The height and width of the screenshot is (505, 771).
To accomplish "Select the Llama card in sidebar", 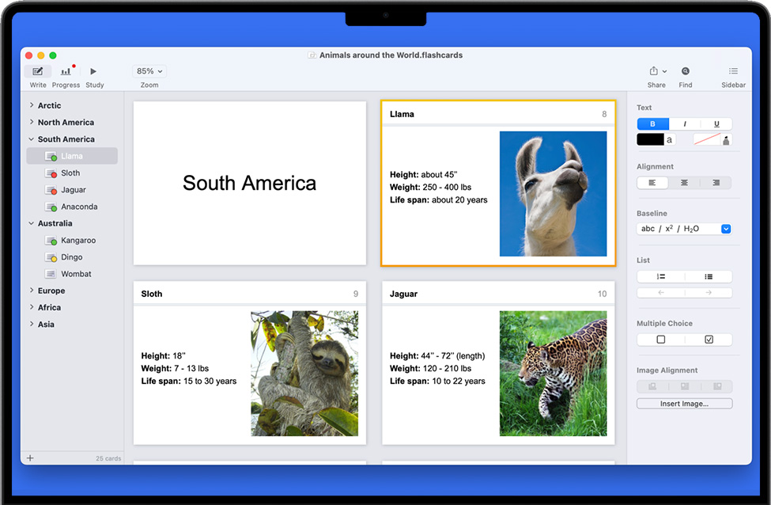I will (72, 156).
